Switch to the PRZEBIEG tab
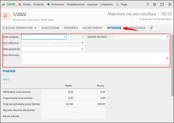The height and width of the screenshot is (123, 174). 71,28
